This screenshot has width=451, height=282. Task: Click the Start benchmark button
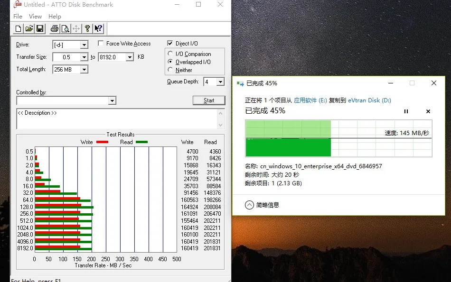point(209,100)
